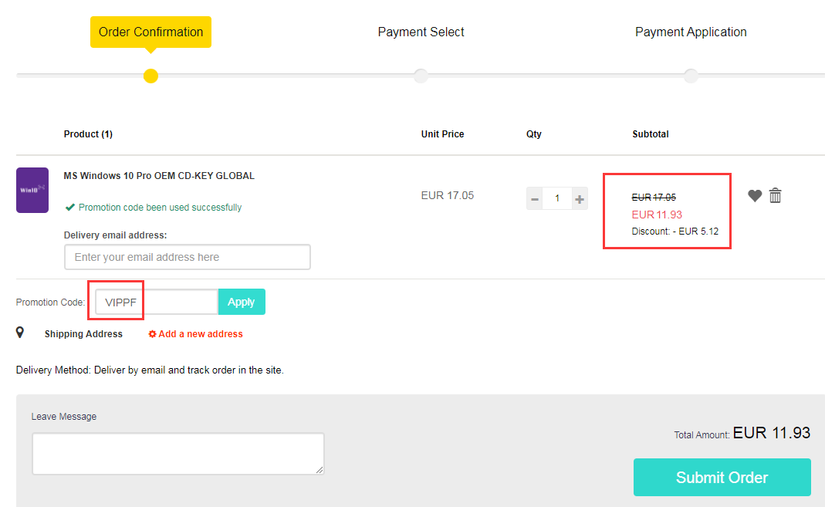Open Windows 10 Pro product thumbnail
The image size is (825, 507).
[32, 190]
